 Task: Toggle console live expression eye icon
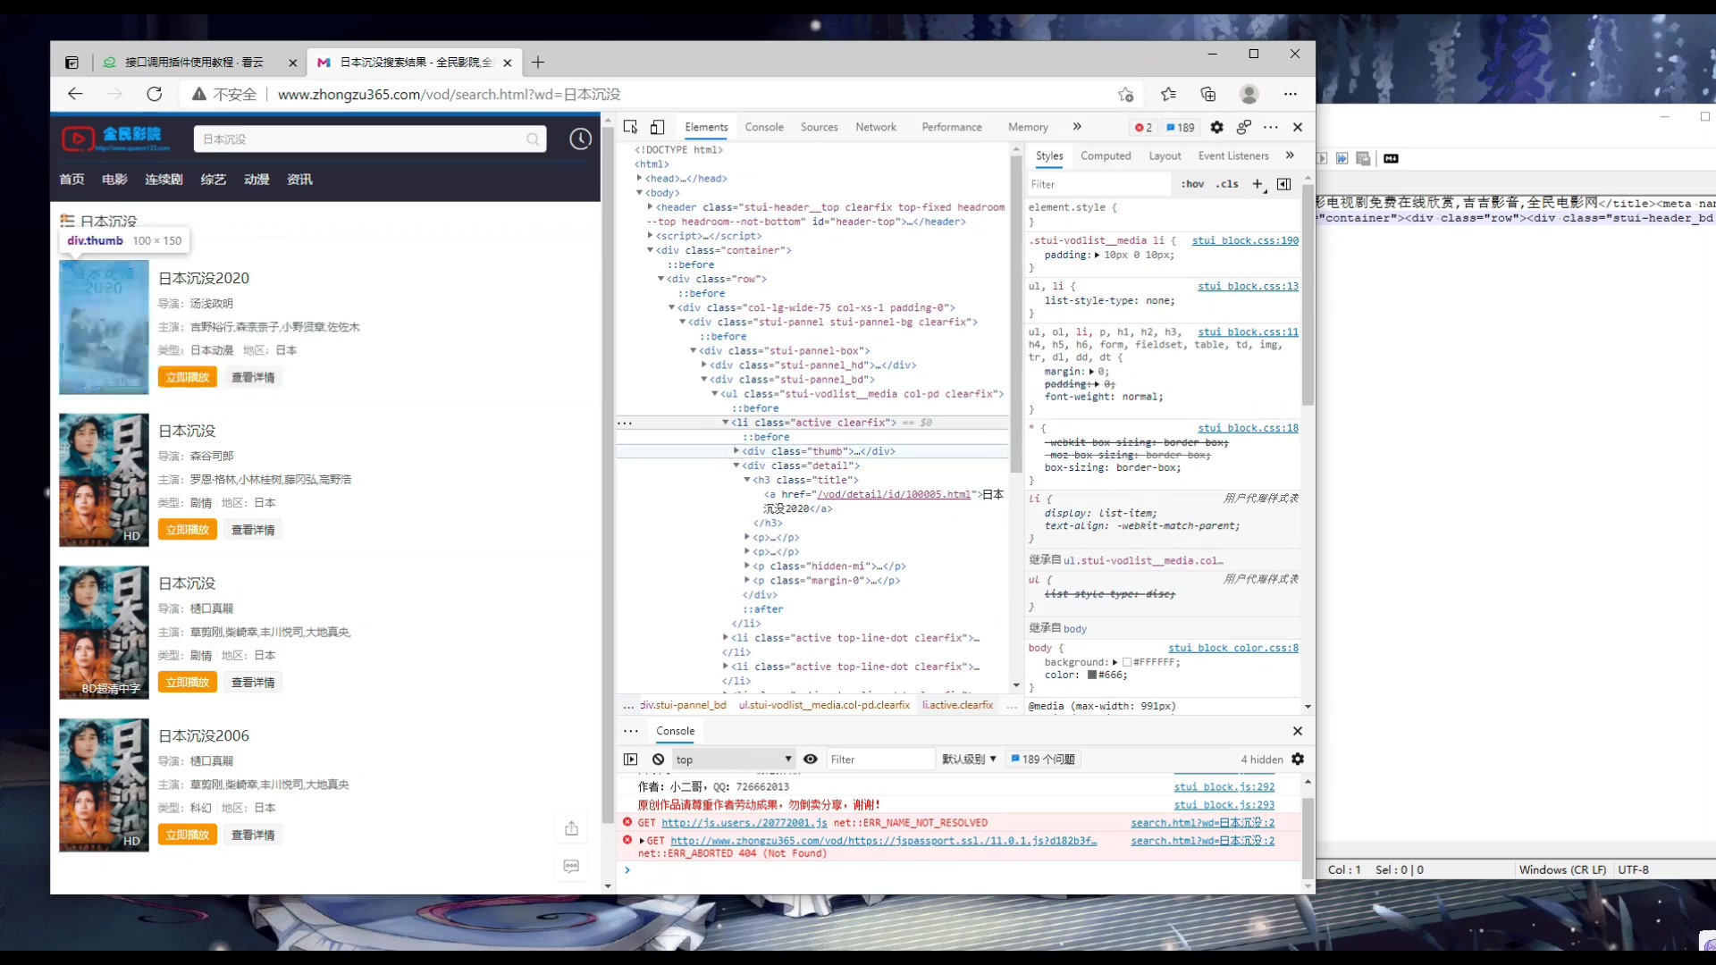click(810, 759)
